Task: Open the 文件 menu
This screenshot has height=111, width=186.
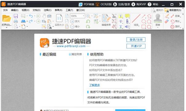Action: pyautogui.click(x=5, y=10)
